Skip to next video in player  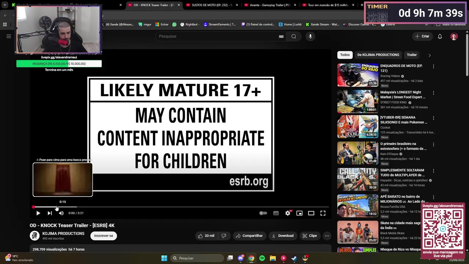49,213
